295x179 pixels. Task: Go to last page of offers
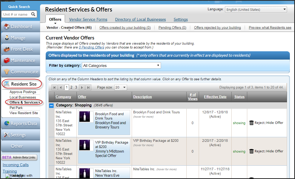tap(88, 87)
